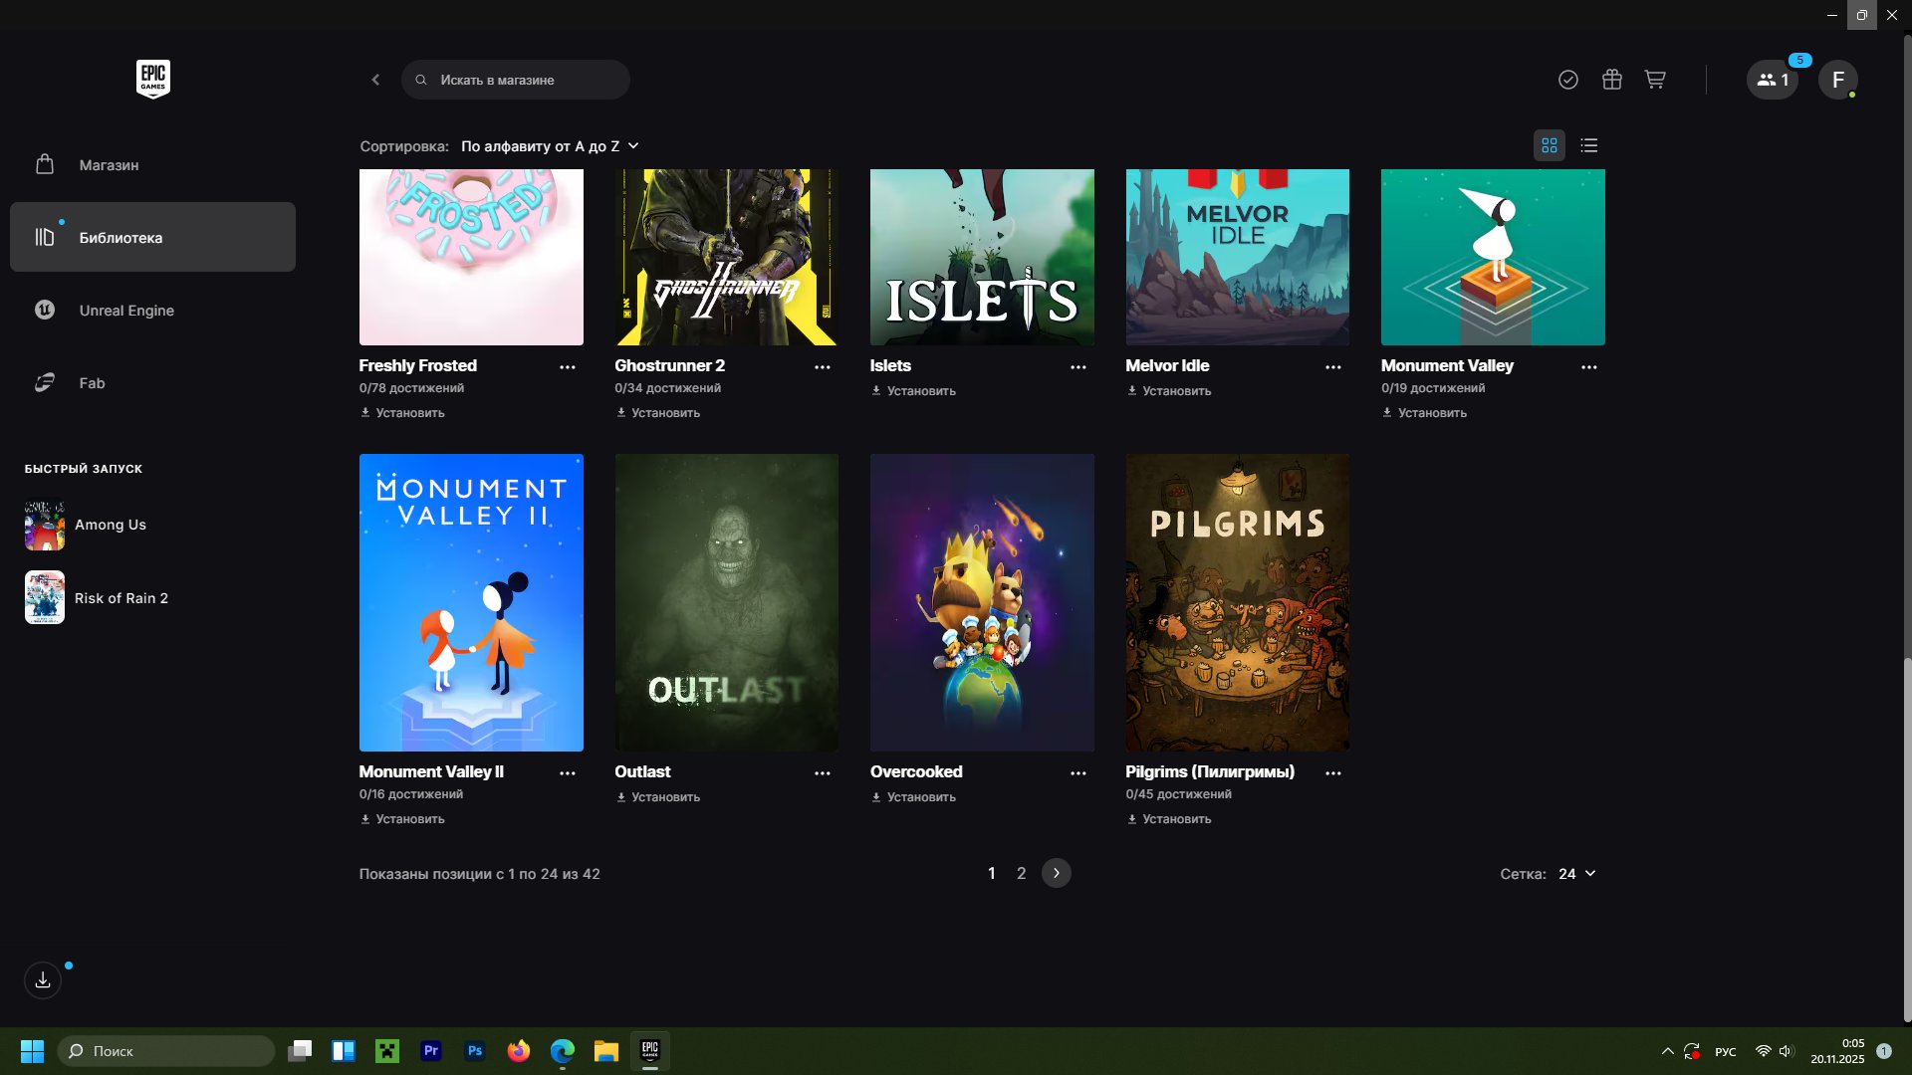Open the F profile avatar
This screenshot has height=1075, width=1912.
point(1837,80)
